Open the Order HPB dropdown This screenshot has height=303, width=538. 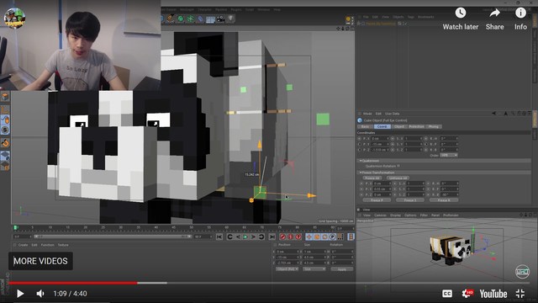click(449, 155)
